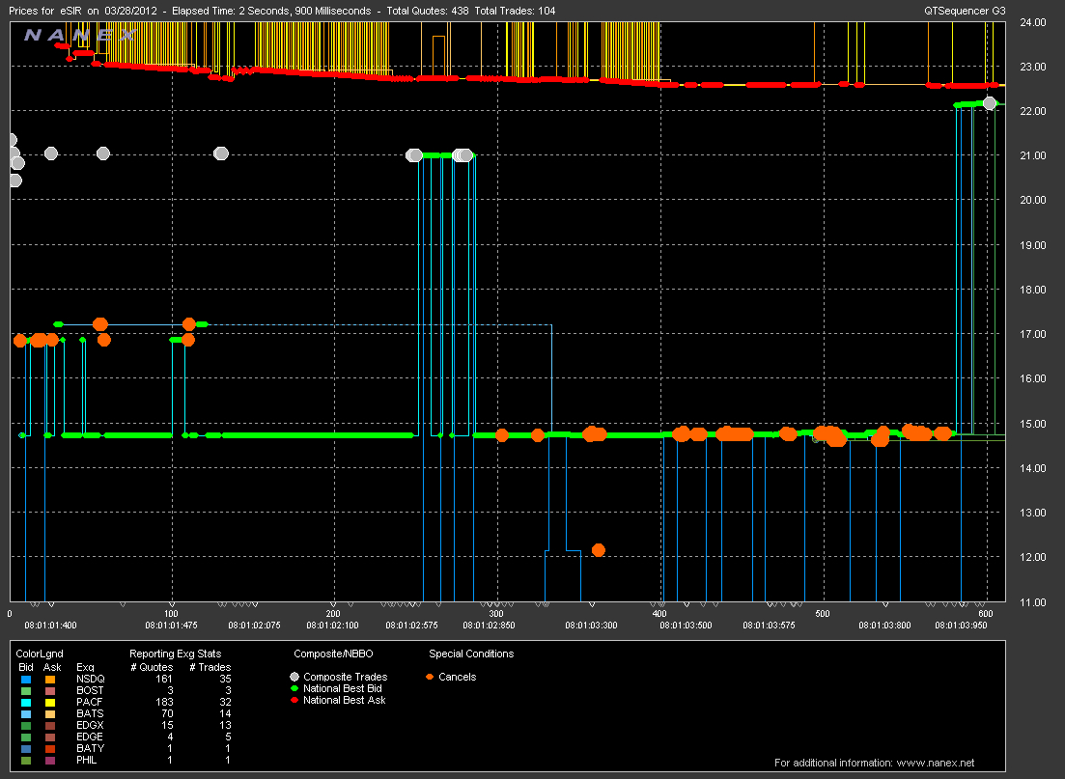
Task: Select the lone orange cancel marker at 12.00
Action: (598, 550)
